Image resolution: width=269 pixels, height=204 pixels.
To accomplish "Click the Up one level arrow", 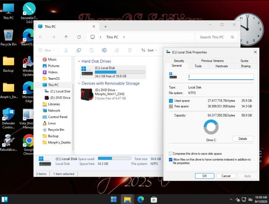I will click(x=66, y=37).
